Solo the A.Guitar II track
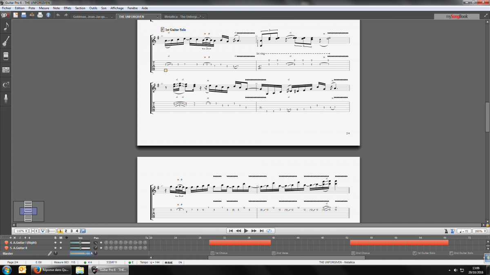 pyautogui.click(x=56, y=248)
